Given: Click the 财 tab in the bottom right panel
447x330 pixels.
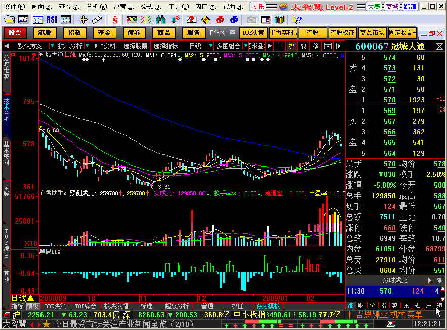Looking at the screenshot, I should click(361, 306).
